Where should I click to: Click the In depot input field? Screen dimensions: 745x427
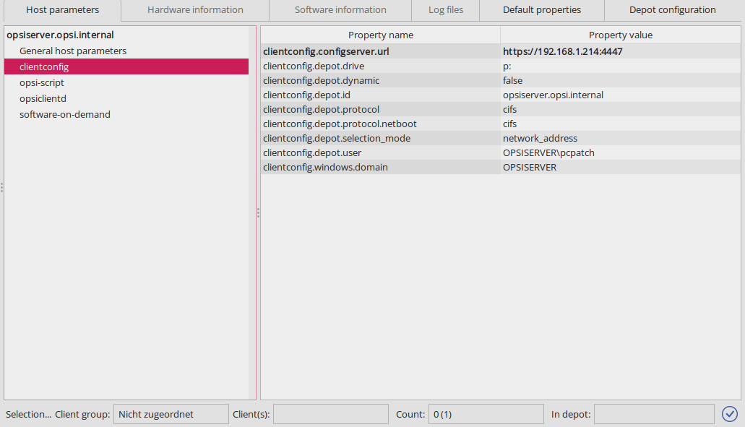[654, 413]
